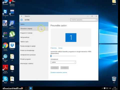Open Obvestila in dejanja settings
This screenshot has width=120, height=90.
pos(34,29)
